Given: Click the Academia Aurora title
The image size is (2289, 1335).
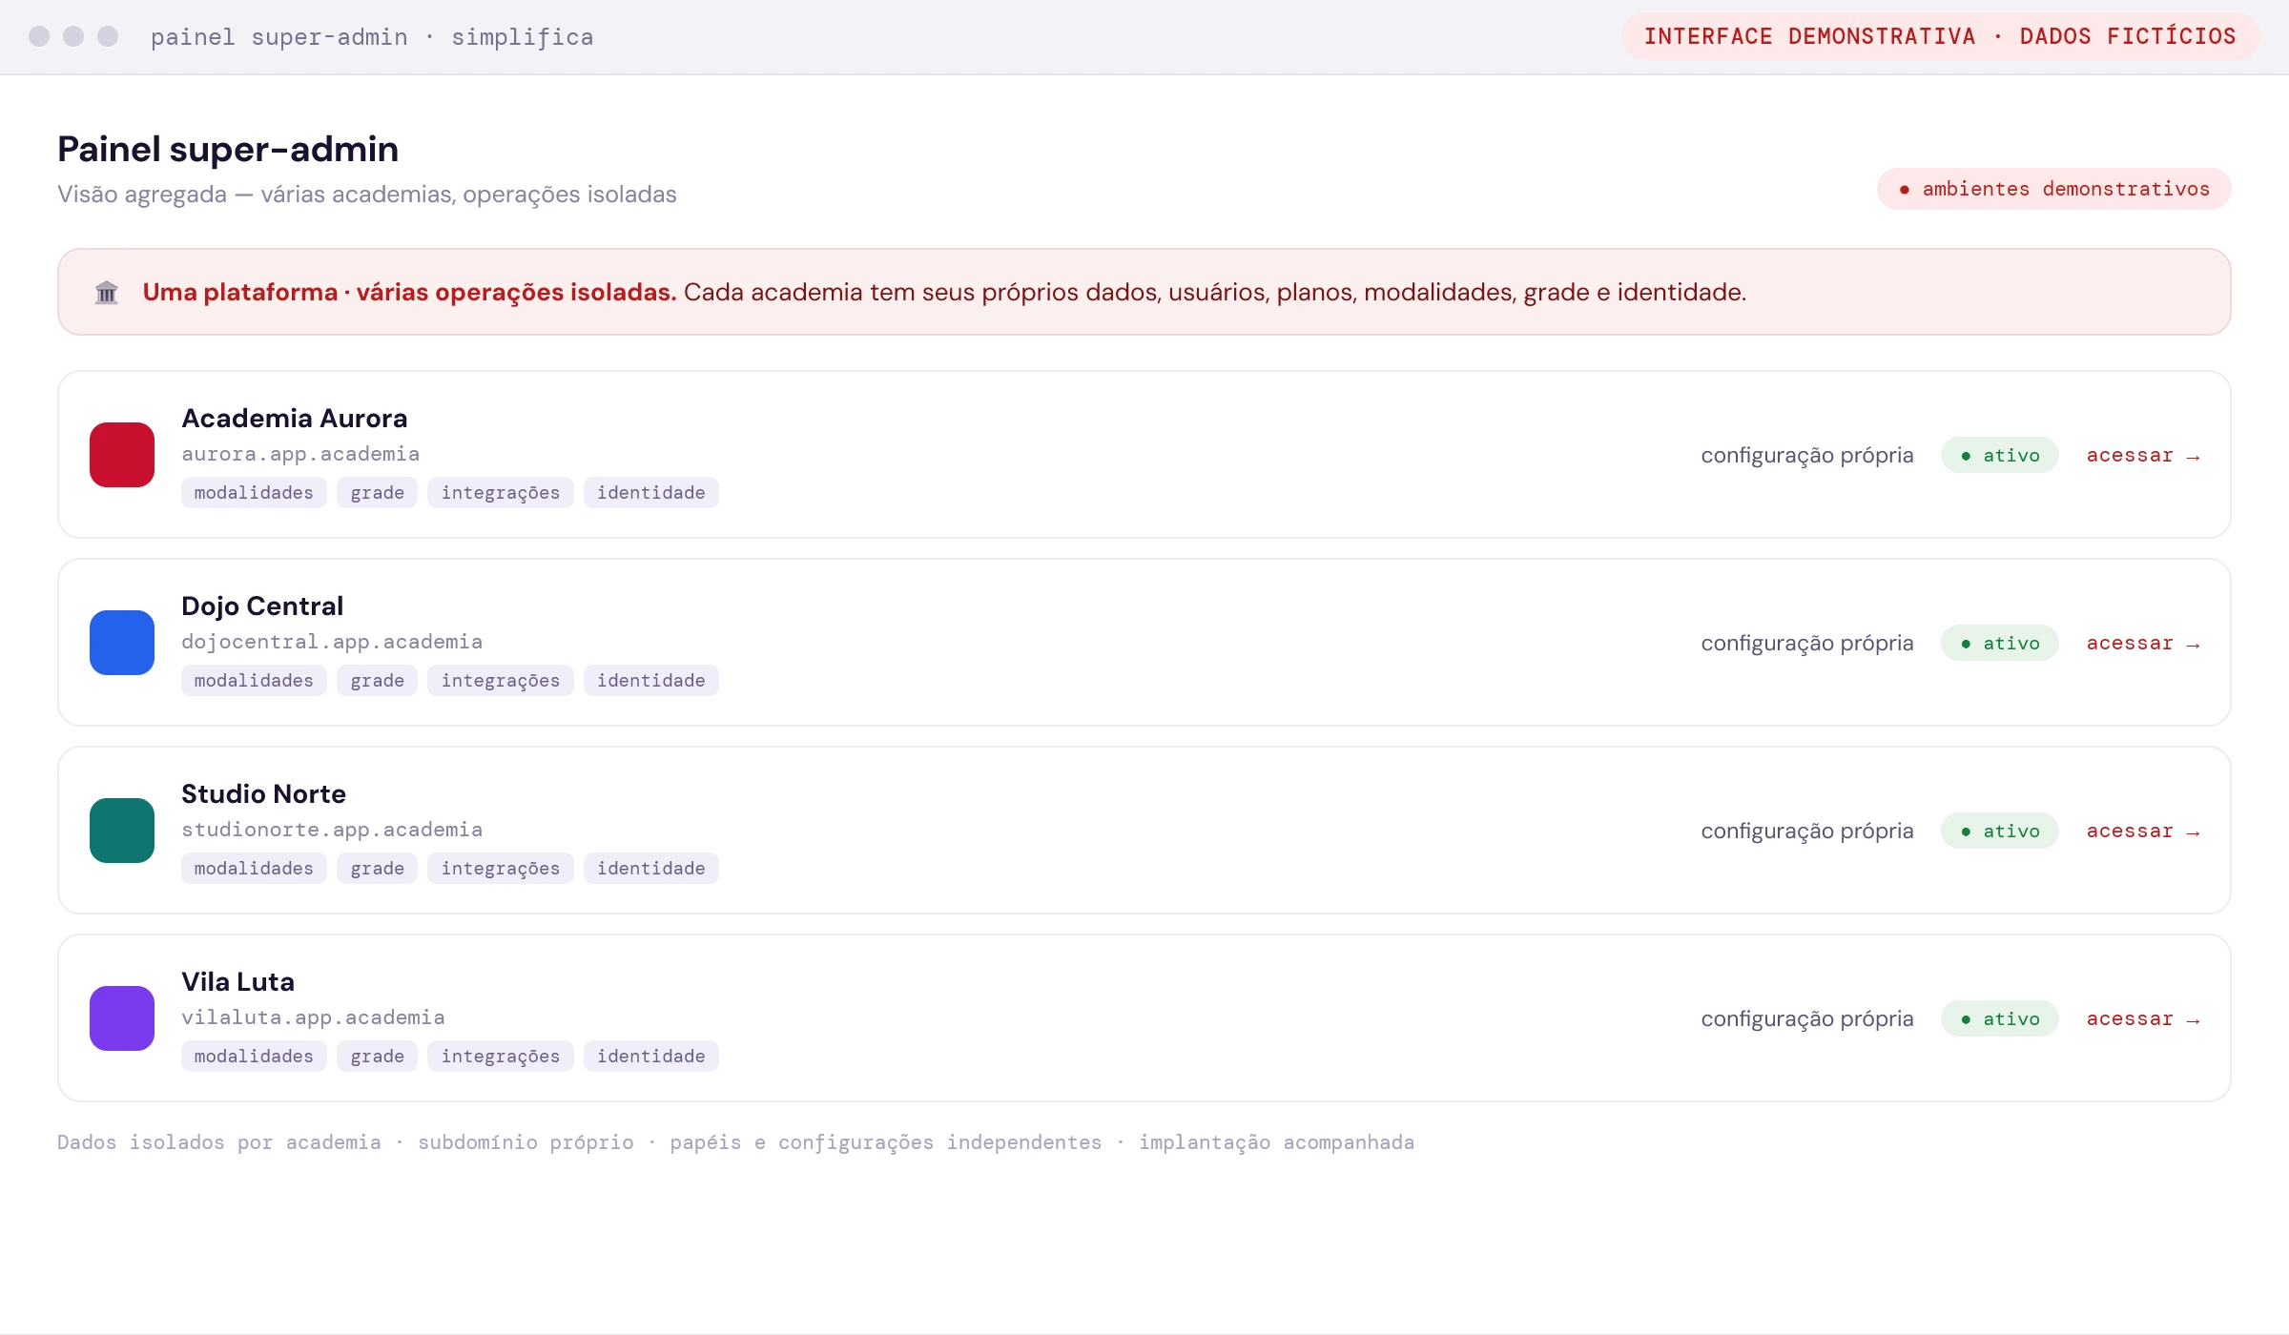Looking at the screenshot, I should (x=295, y=419).
